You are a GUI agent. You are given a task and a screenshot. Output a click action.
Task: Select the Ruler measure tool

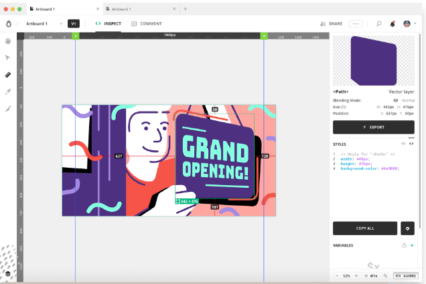pyautogui.click(x=8, y=75)
